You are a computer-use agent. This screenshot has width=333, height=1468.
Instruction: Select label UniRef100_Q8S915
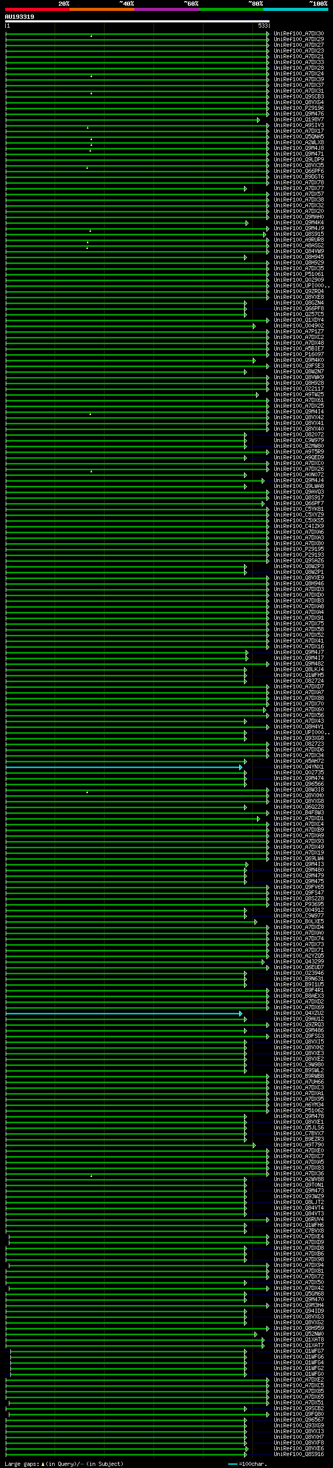click(x=299, y=234)
